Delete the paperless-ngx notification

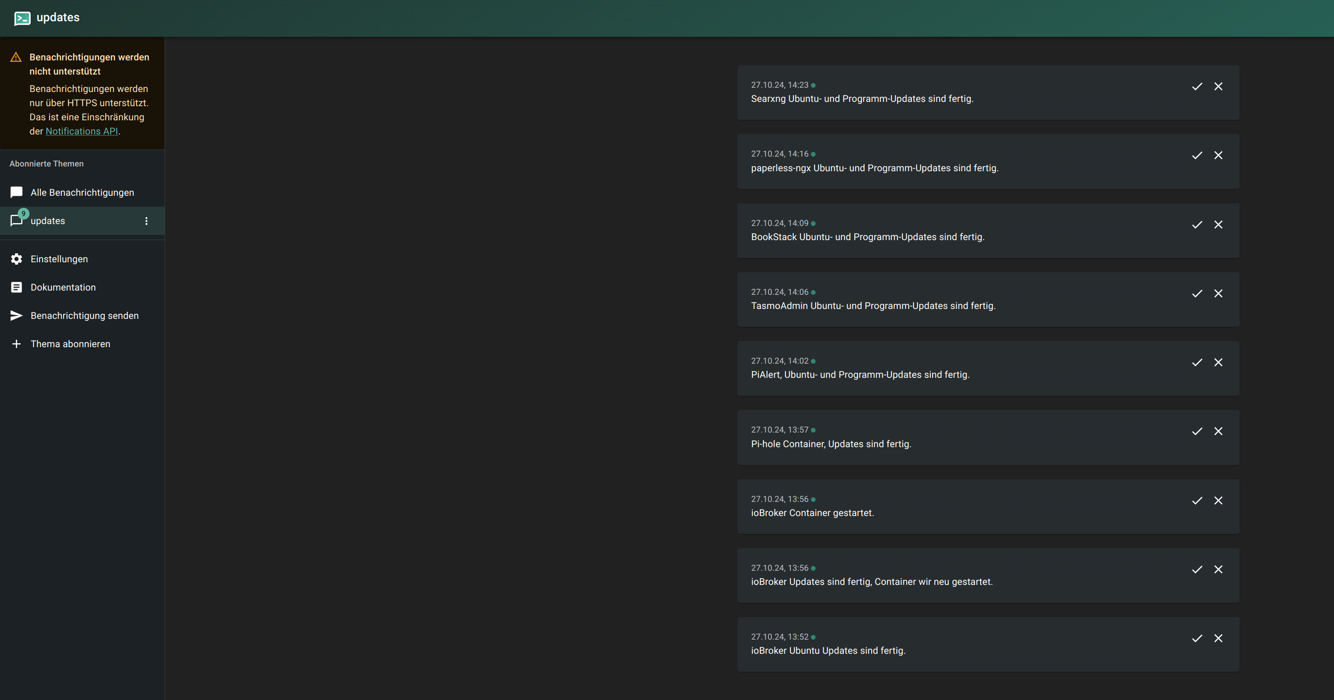coord(1218,155)
